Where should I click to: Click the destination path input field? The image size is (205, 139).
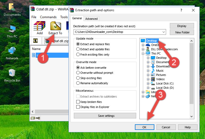click(x=120, y=32)
